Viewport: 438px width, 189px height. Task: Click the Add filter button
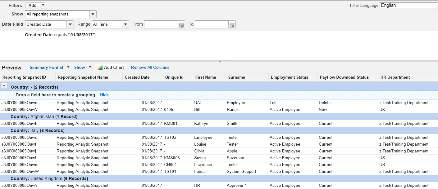pyautogui.click(x=32, y=5)
